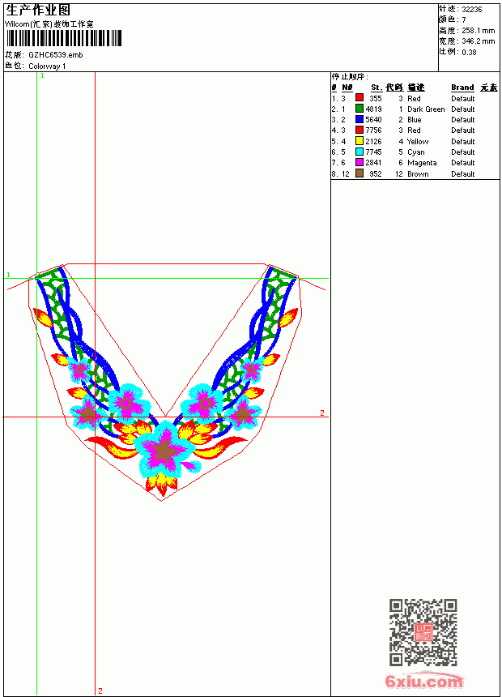The height and width of the screenshot is (697, 502).
Task: Click the Brown description in row 8
Action: (x=418, y=173)
